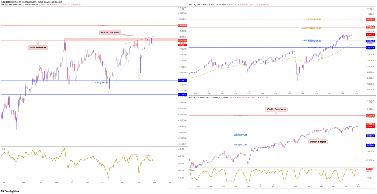Click the Bearish Divergence callout
This screenshot has height=194, width=377.
click(110, 33)
